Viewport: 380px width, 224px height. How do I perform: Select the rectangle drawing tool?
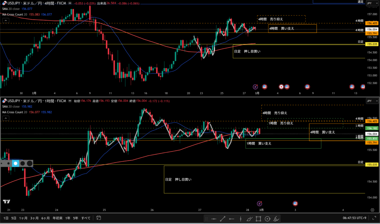coord(258,218)
